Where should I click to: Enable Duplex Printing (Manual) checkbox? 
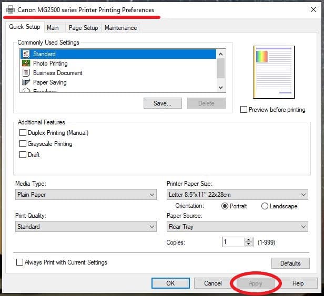coord(23,133)
